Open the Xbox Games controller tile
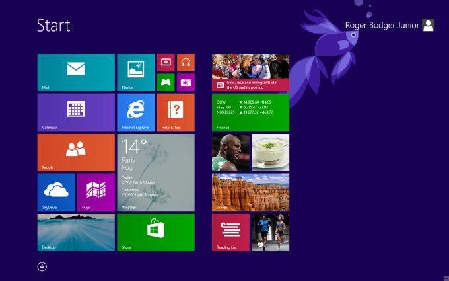The image size is (449, 281). [x=166, y=82]
